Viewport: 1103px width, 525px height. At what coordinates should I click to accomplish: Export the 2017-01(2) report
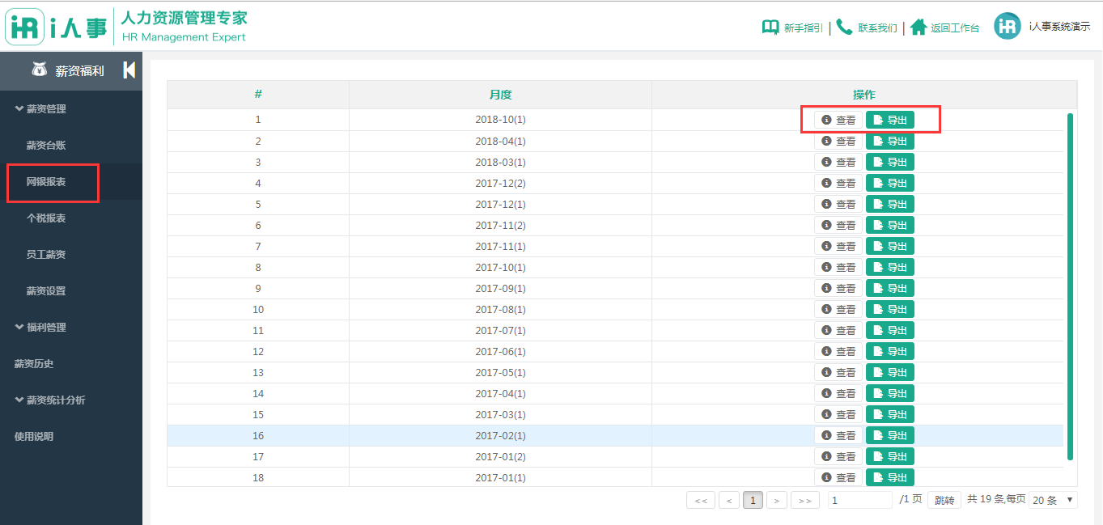tap(890, 456)
